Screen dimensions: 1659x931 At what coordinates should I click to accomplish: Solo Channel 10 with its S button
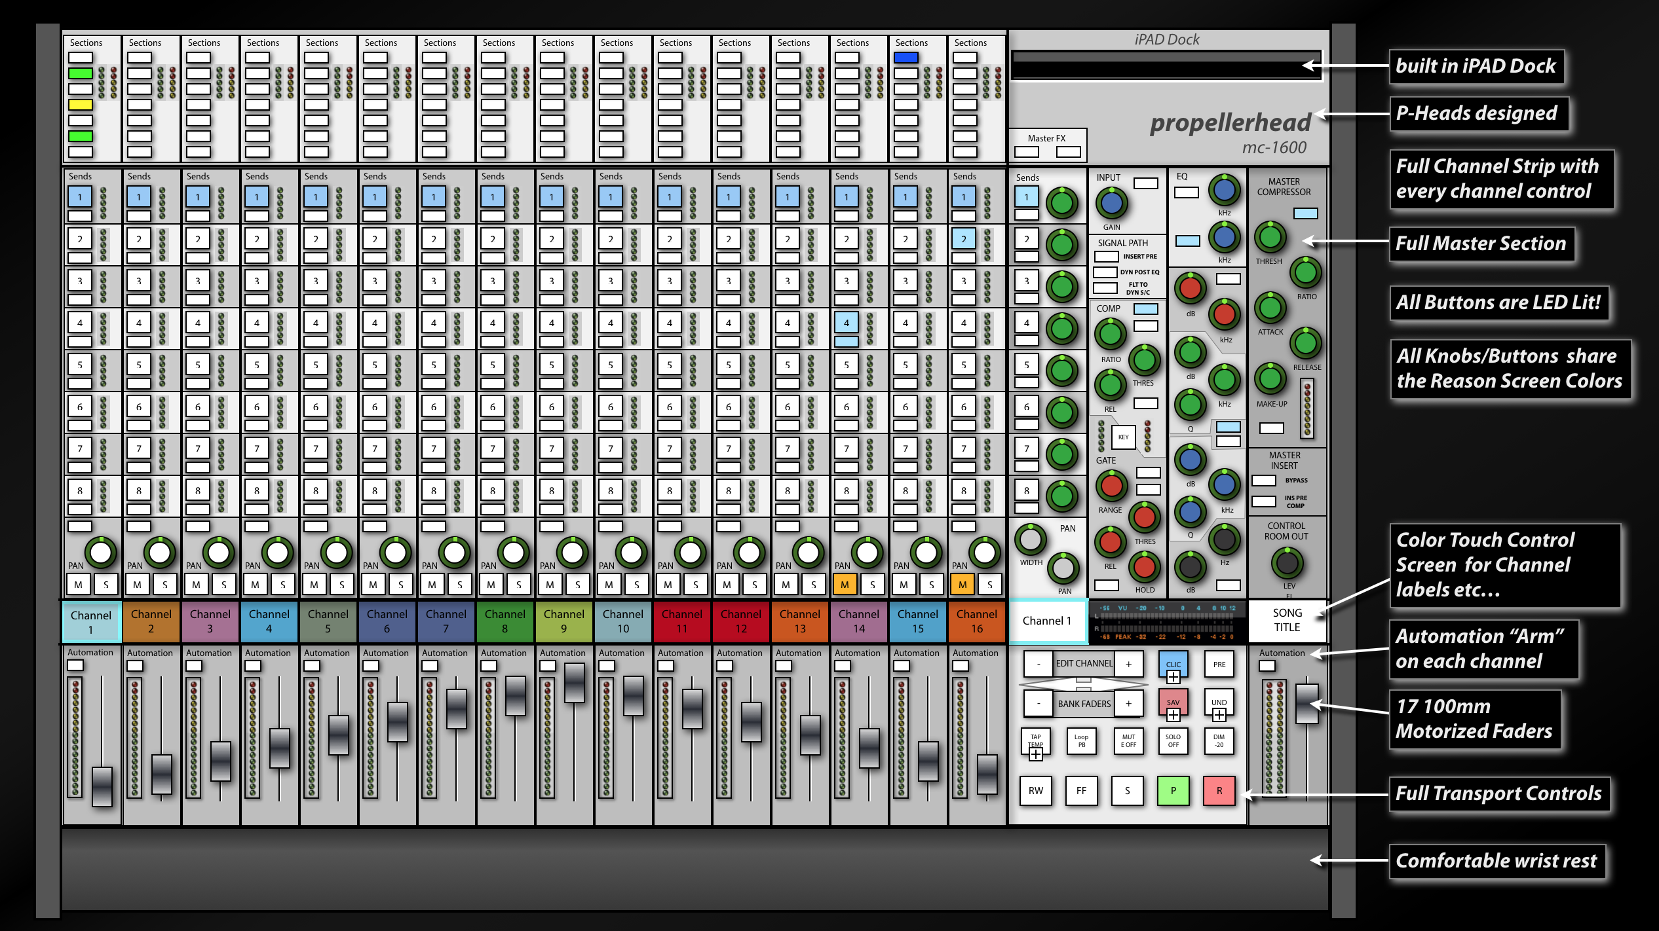pyautogui.click(x=637, y=585)
